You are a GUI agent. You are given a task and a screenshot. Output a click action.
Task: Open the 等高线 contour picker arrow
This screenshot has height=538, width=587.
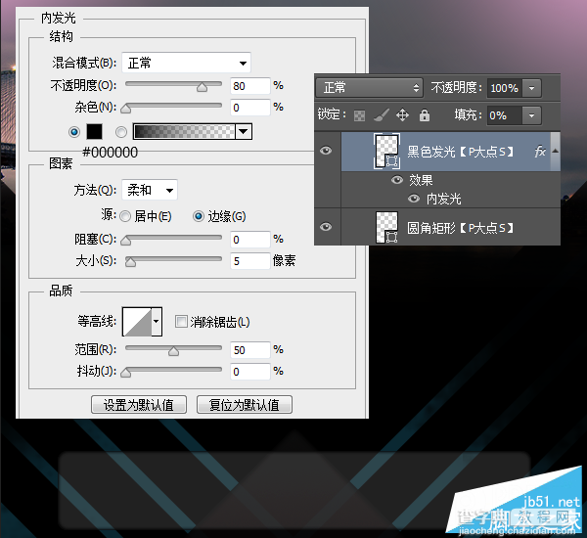click(157, 321)
